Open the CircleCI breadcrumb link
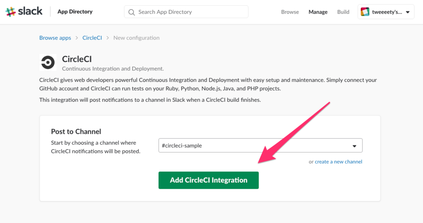The width and height of the screenshot is (423, 223). [x=92, y=38]
